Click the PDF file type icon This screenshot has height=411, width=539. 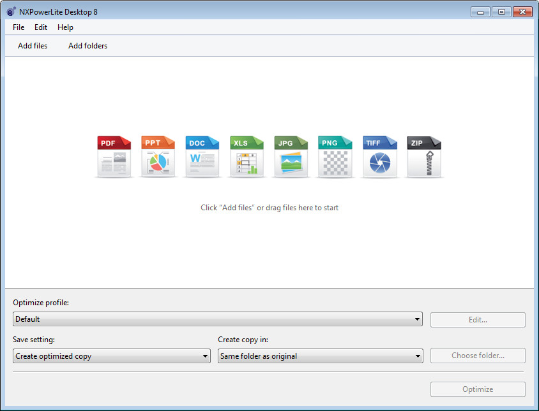[x=114, y=157]
